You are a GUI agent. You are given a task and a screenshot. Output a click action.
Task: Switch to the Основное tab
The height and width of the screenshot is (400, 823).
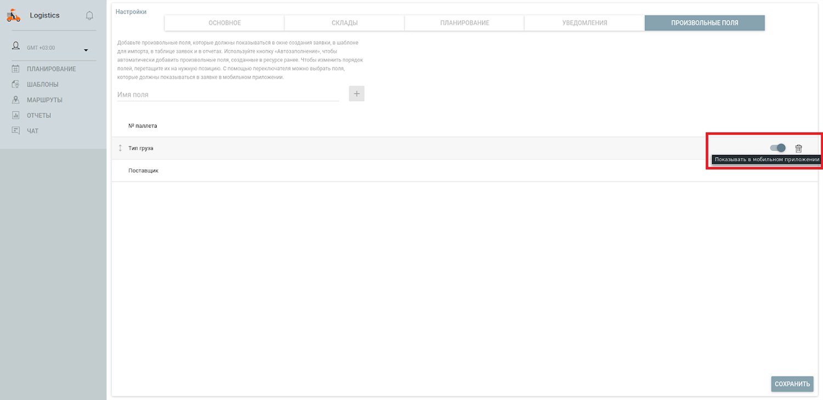coord(224,23)
